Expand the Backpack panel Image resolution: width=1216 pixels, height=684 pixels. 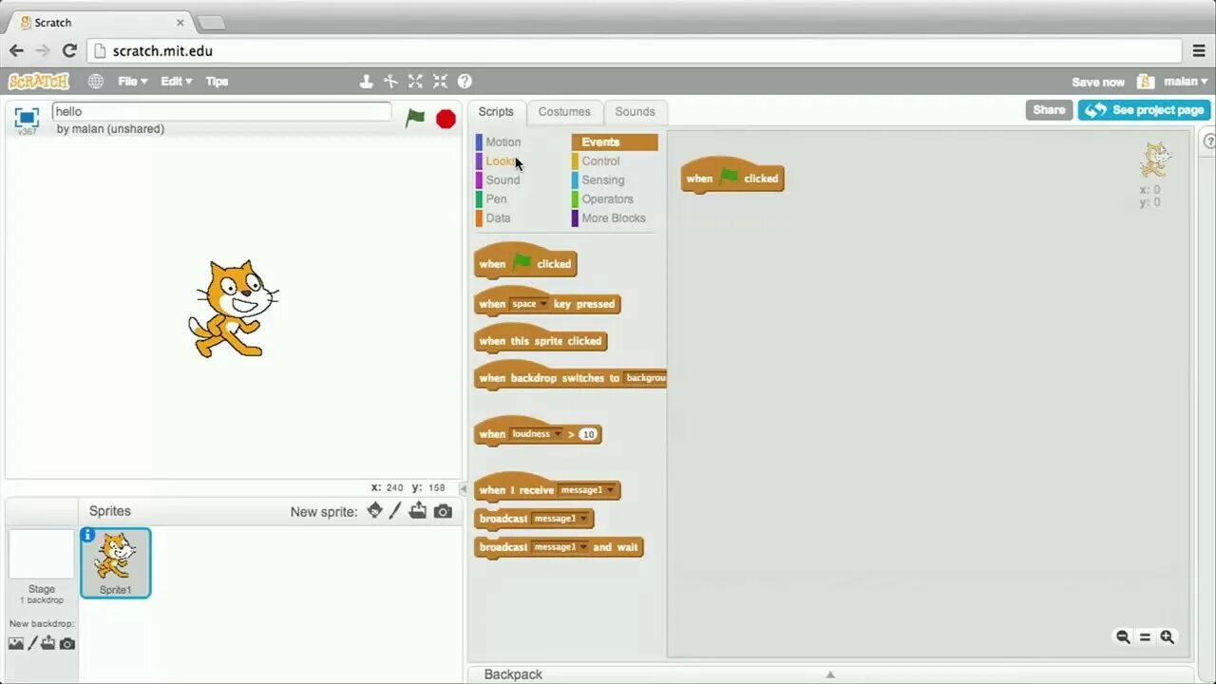click(829, 674)
